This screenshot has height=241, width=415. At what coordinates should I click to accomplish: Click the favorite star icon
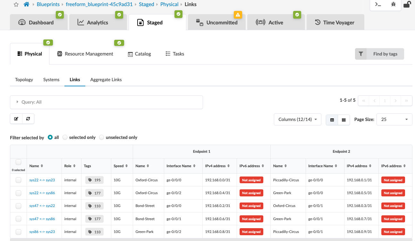pos(16,4)
